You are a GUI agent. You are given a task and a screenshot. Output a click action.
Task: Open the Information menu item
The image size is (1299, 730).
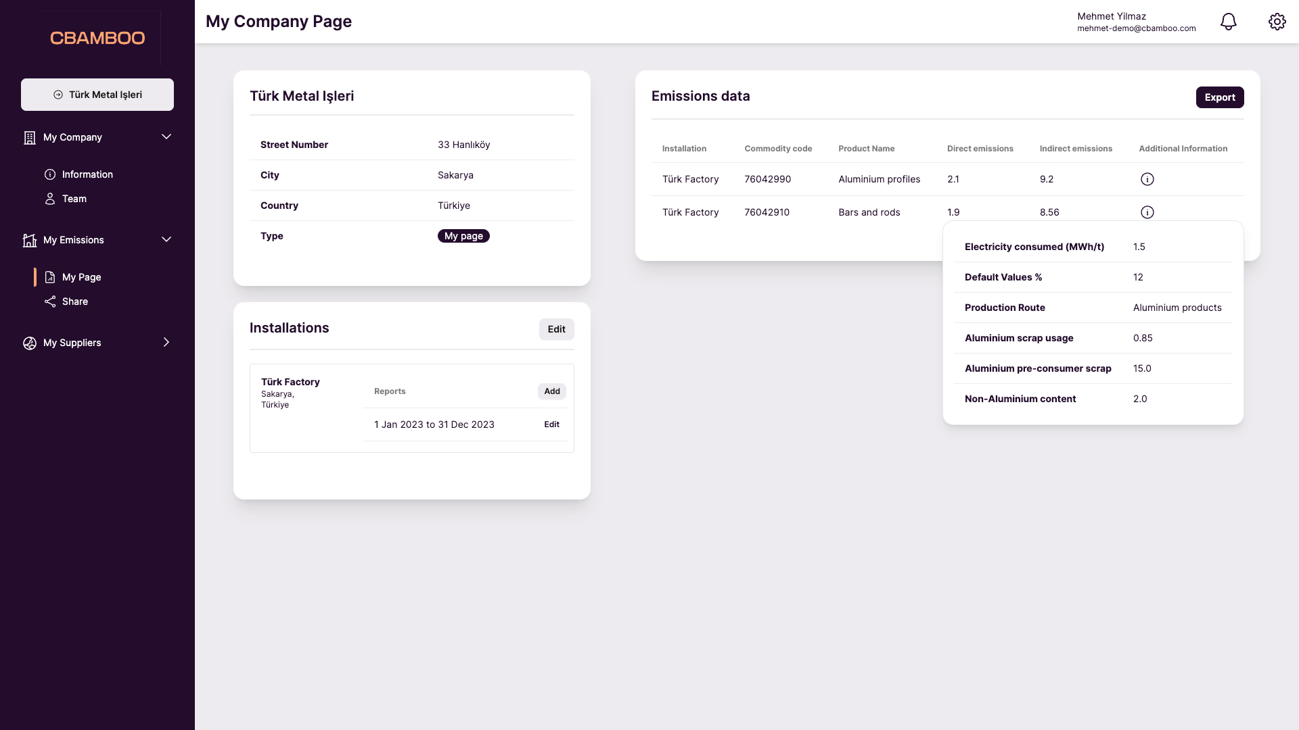(87, 174)
